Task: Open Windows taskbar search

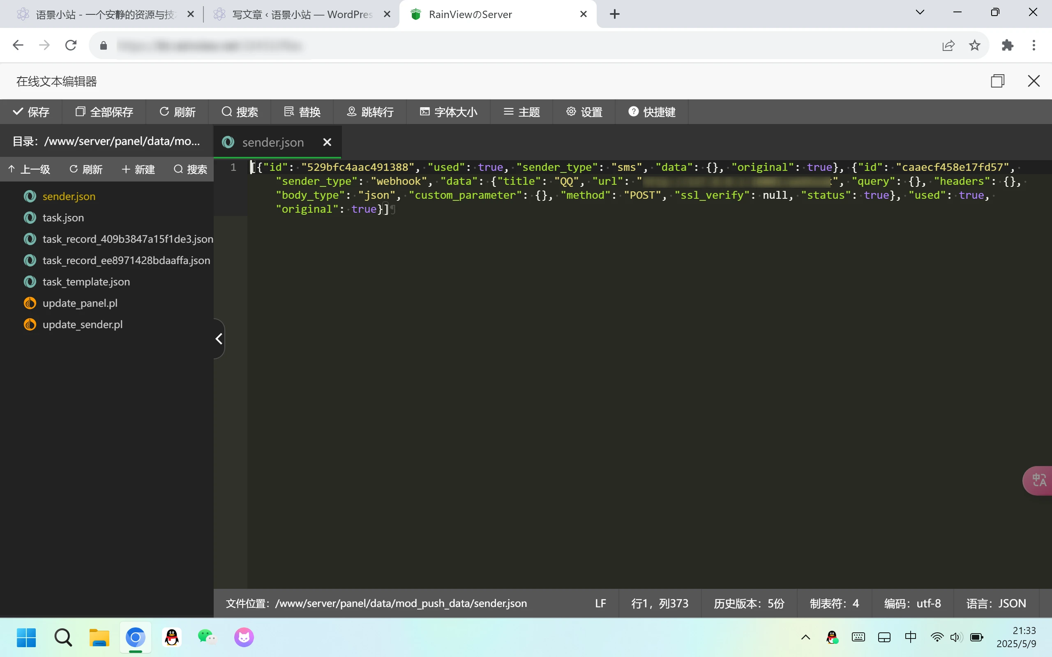Action: point(63,637)
